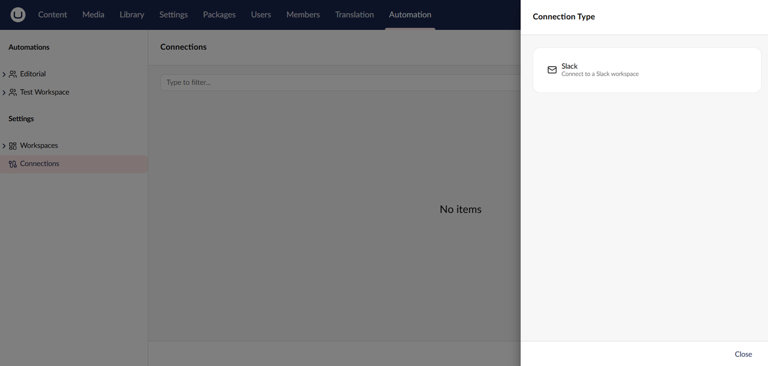Expand the Editorial tree node
The image size is (768, 366).
(x=4, y=74)
